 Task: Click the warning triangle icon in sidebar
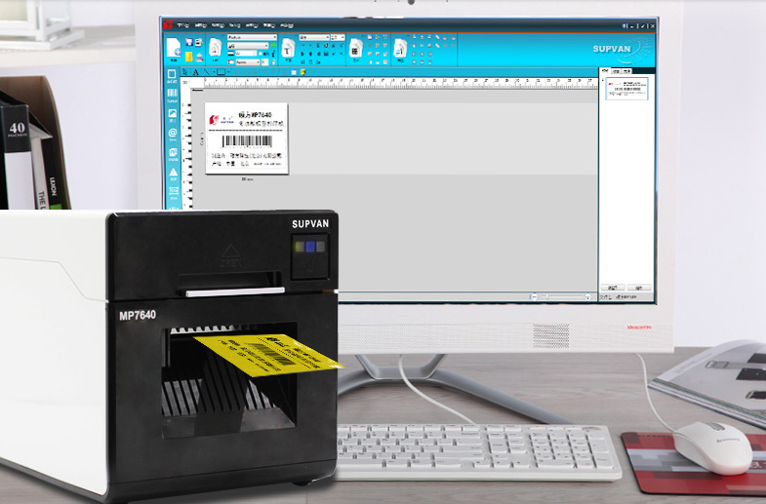[x=173, y=173]
